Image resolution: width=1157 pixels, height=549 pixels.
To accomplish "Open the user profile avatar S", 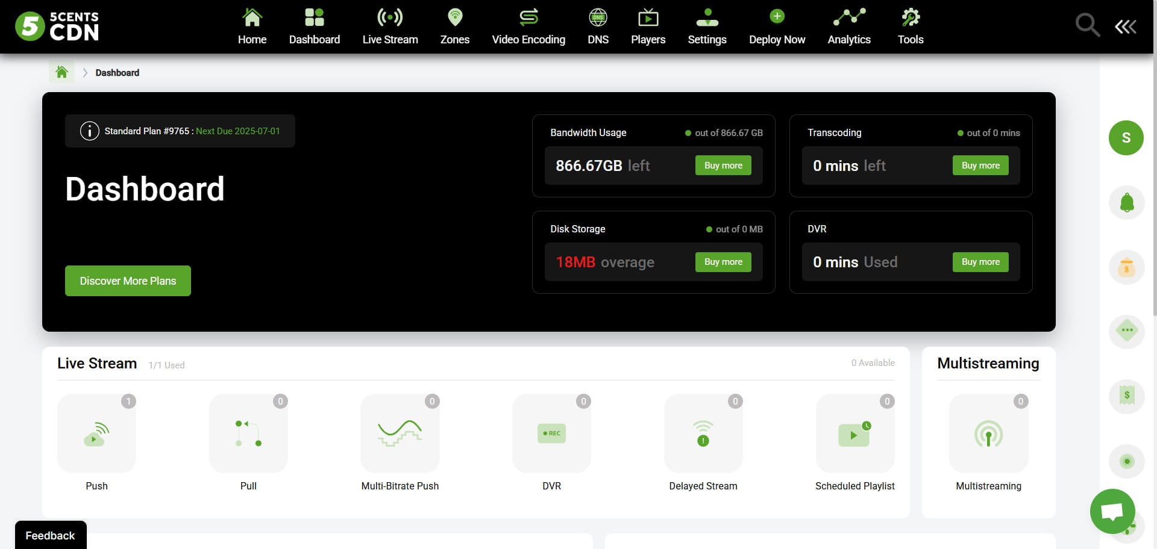I will (1126, 138).
